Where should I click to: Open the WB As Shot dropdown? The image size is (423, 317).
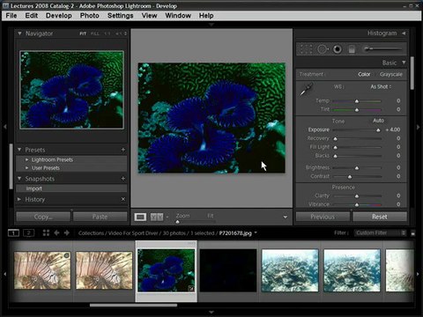point(381,86)
